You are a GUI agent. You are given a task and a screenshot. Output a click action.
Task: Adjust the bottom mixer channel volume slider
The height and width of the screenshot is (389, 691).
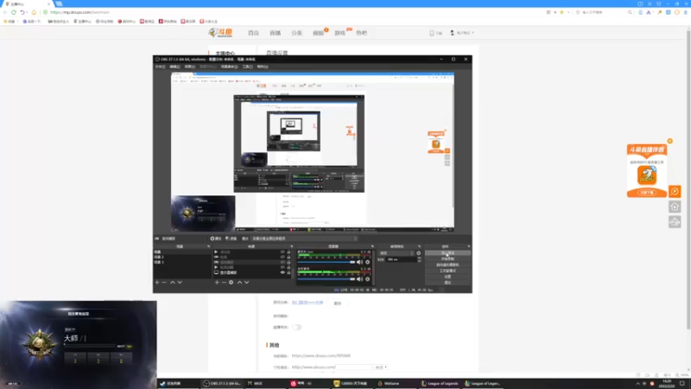pyautogui.click(x=326, y=278)
